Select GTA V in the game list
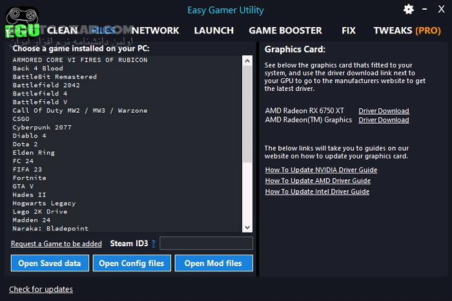The image size is (452, 301). coord(127,186)
